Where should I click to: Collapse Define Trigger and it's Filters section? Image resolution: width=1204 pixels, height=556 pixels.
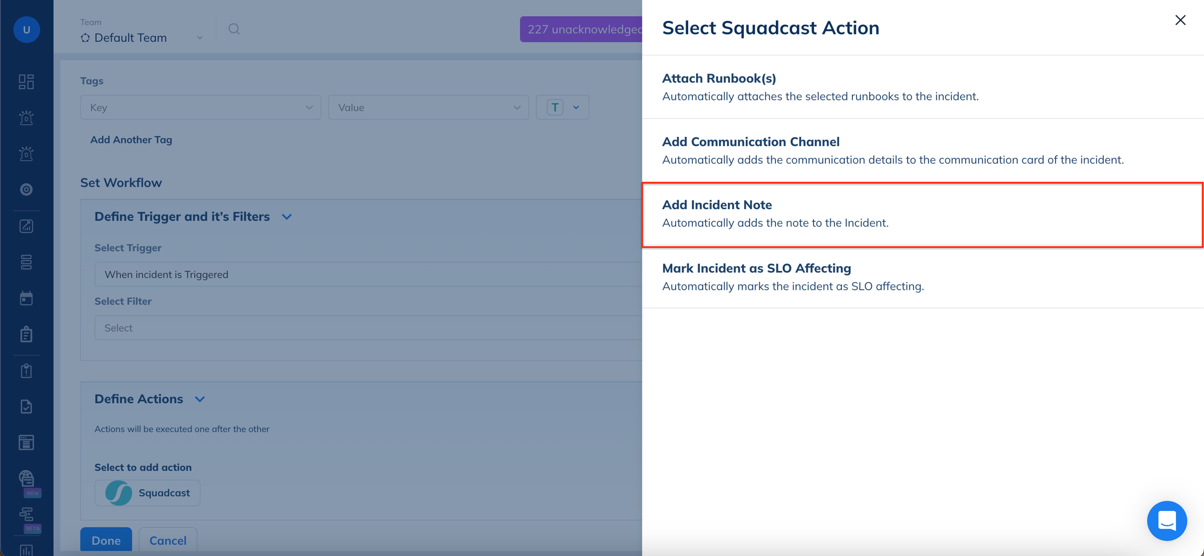[x=286, y=217]
